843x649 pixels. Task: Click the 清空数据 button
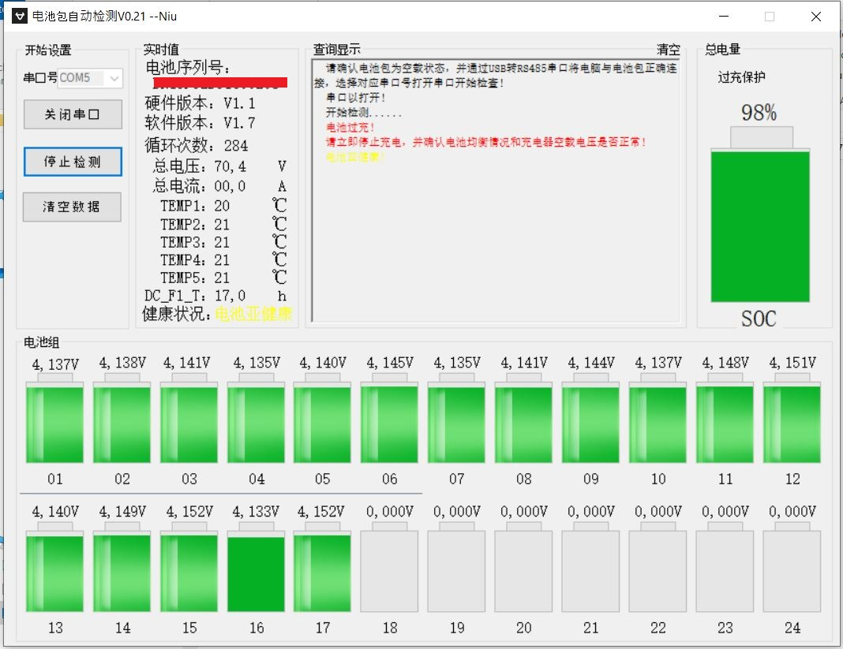[72, 207]
